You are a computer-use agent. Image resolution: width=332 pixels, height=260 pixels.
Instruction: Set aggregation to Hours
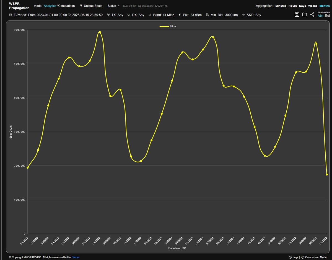tap(293, 6)
